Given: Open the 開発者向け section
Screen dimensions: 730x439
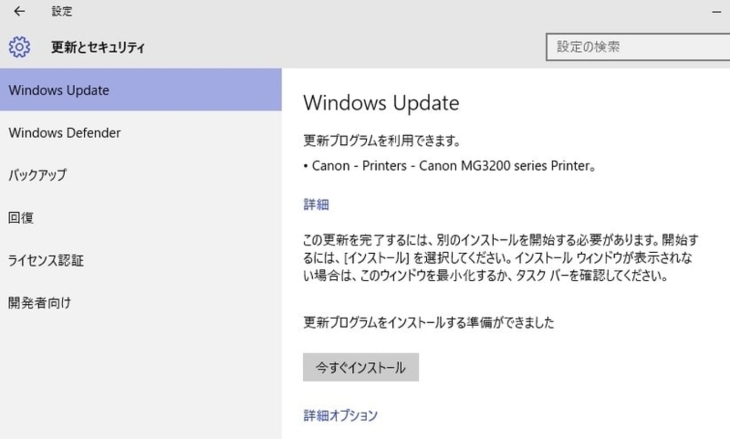Looking at the screenshot, I should pyautogui.click(x=40, y=303).
